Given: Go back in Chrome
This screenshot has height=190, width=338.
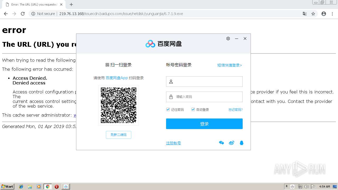Looking at the screenshot, I should click(6, 14).
